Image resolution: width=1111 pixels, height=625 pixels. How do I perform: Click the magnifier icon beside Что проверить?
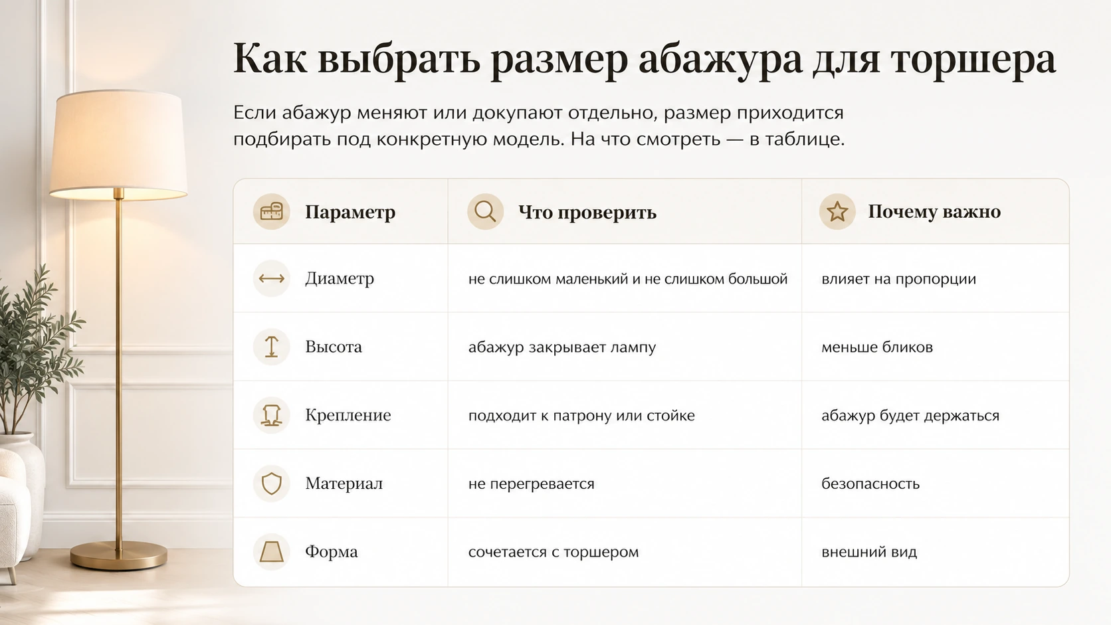pyautogui.click(x=485, y=212)
